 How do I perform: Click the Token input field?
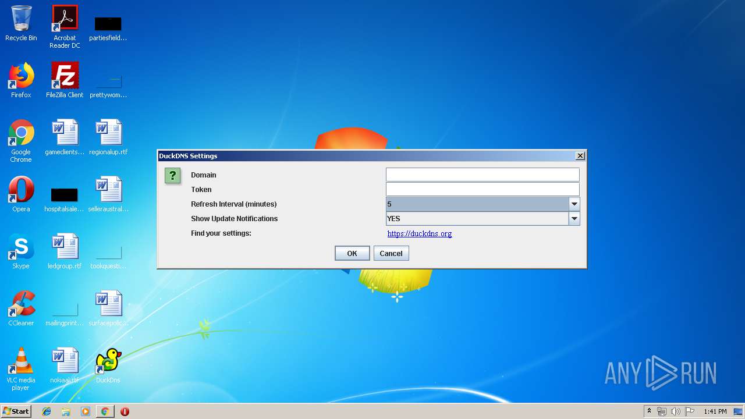(483, 189)
